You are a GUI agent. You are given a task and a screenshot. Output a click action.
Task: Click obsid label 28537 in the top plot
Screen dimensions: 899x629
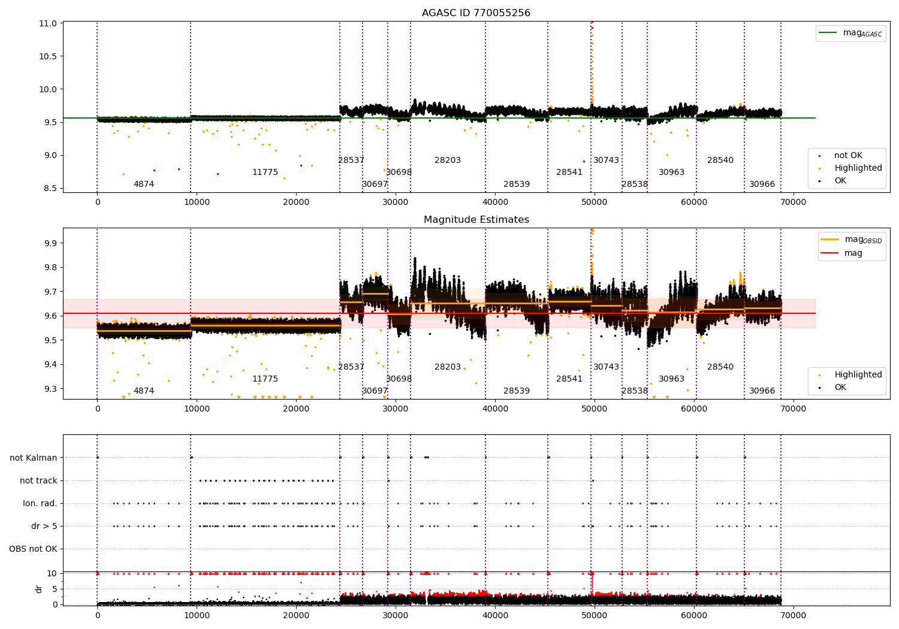351,161
